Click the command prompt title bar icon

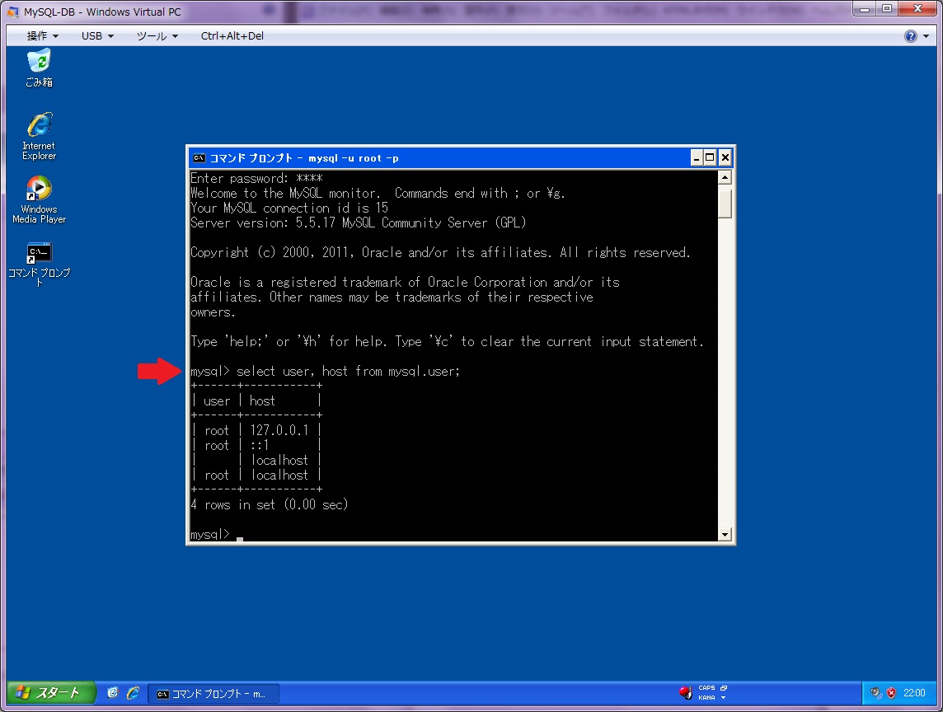click(x=199, y=158)
